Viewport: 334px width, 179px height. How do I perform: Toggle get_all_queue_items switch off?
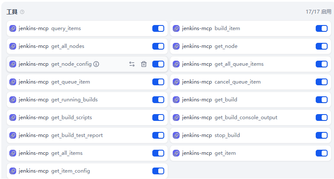[x=322, y=64]
